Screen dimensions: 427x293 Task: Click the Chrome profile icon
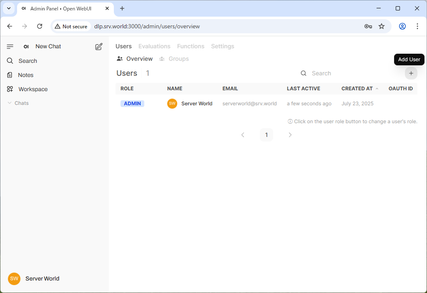(x=402, y=26)
